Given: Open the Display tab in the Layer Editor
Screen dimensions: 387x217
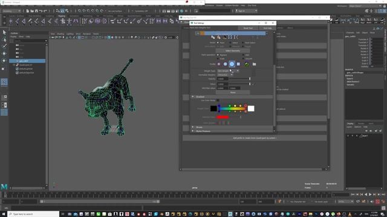Looking at the screenshot, I should tap(350, 124).
